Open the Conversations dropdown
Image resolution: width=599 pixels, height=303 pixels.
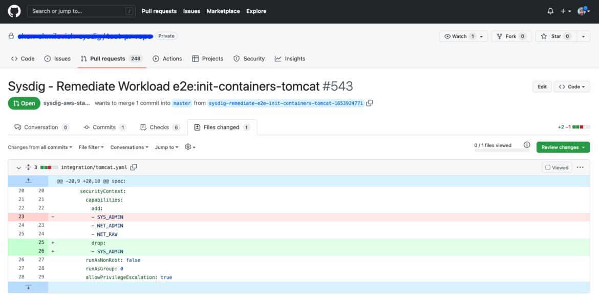point(130,147)
